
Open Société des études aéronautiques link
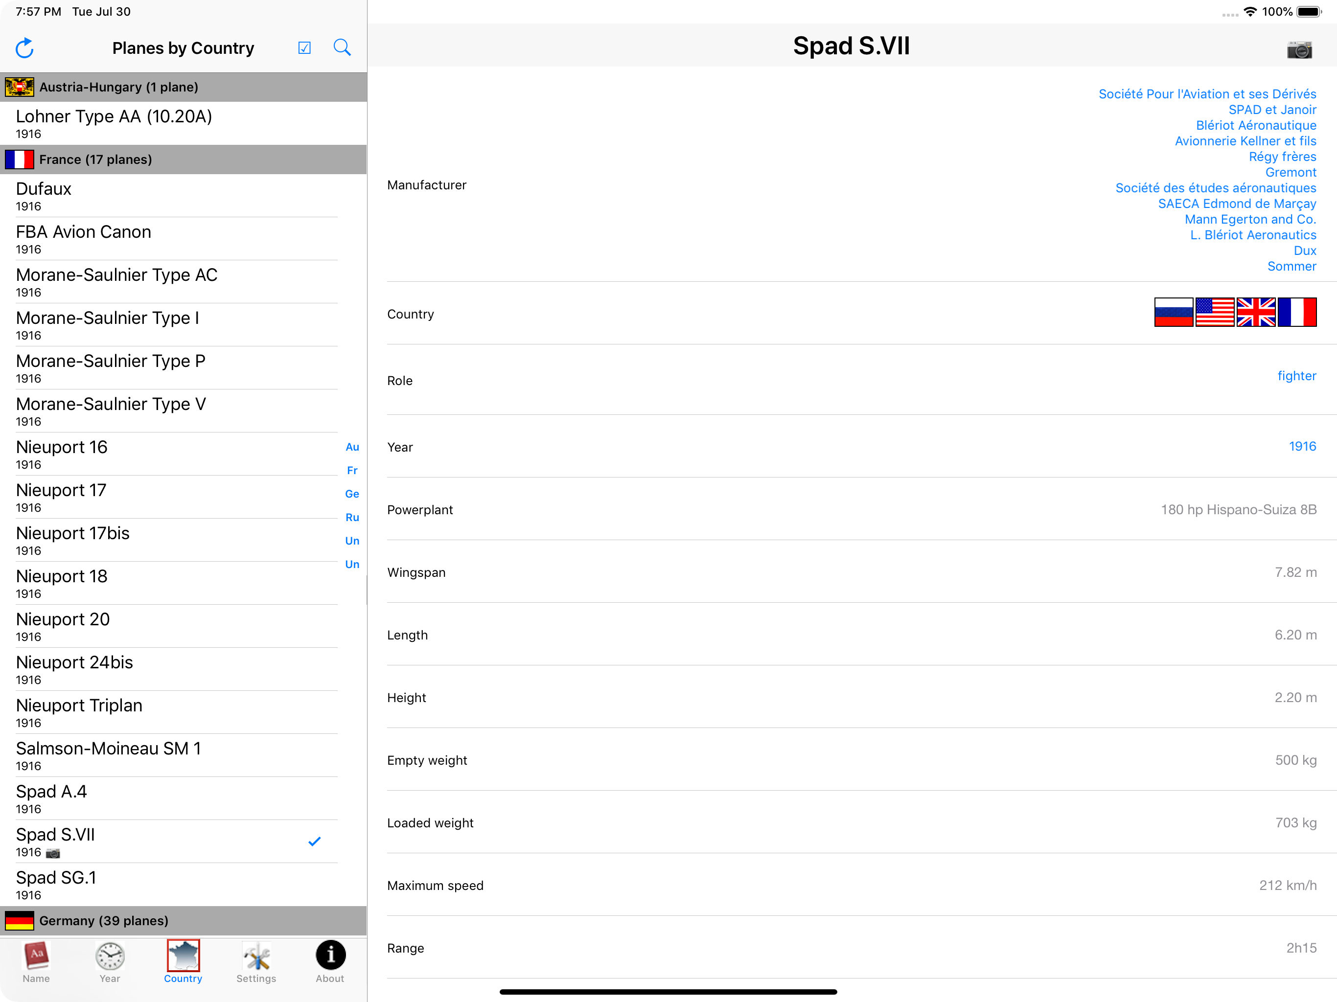click(x=1216, y=188)
